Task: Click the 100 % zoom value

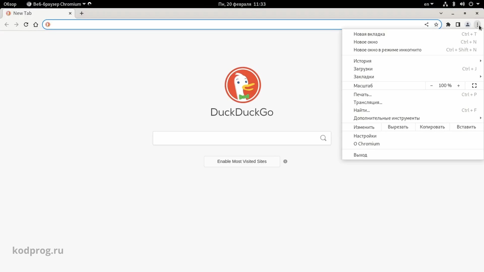Action: coord(445,86)
